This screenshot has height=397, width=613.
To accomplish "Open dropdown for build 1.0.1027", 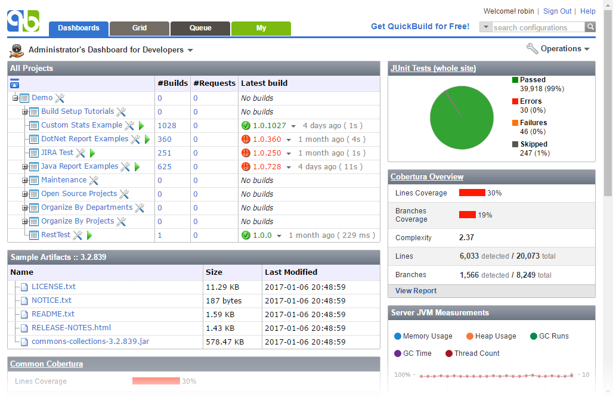I will point(293,126).
